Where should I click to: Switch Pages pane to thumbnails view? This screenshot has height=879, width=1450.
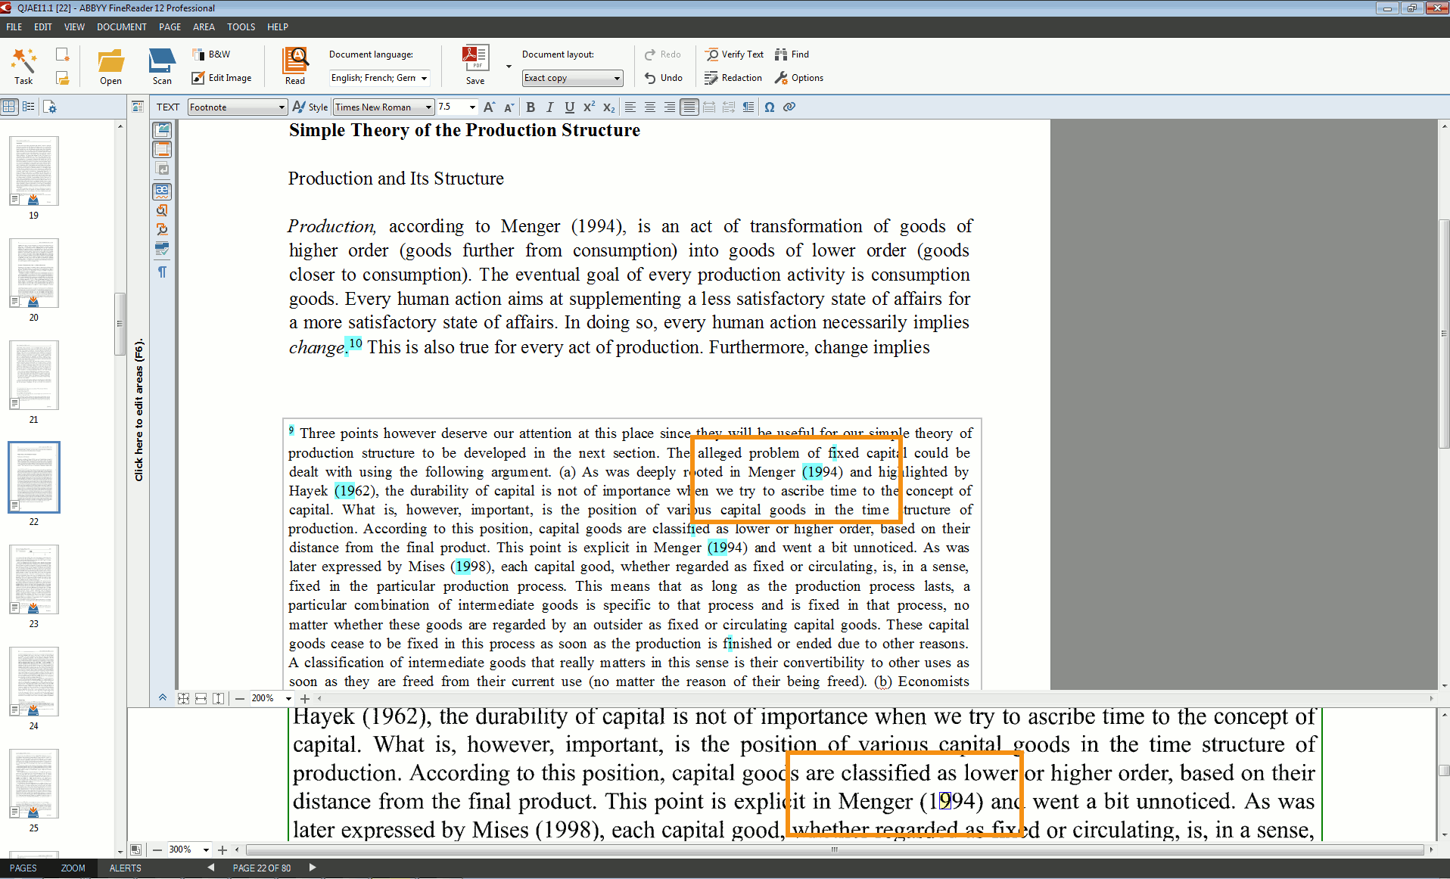9,107
